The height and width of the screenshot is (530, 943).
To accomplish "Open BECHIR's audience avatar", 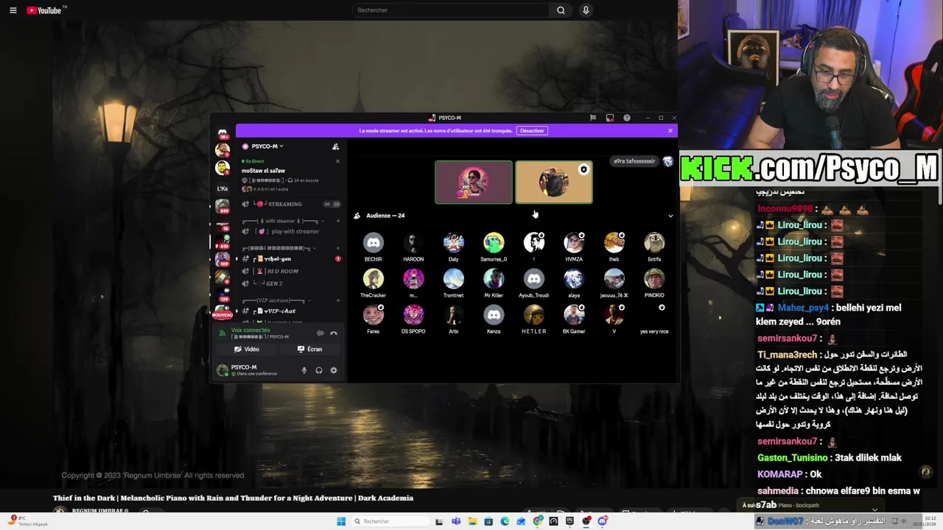I will (x=374, y=243).
